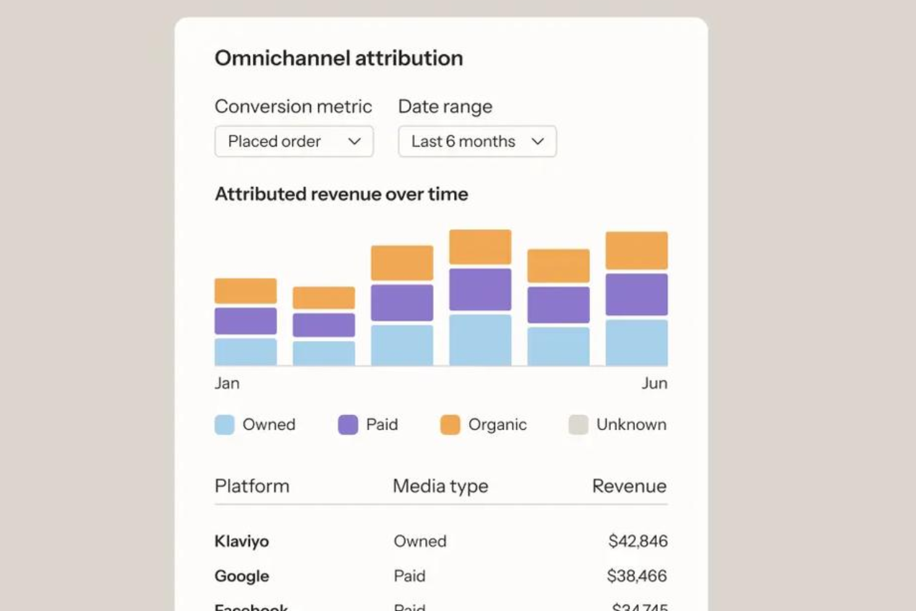Click the Omnichannel attribution heading
The width and height of the screenshot is (916, 611).
point(339,58)
